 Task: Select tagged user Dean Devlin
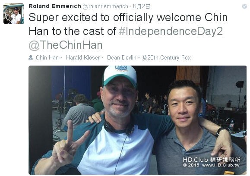pyautogui.click(x=122, y=57)
